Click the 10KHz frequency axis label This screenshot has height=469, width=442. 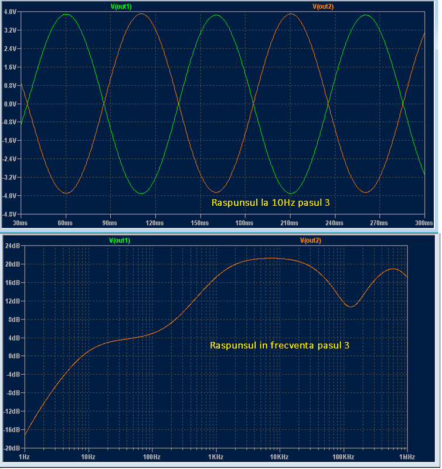click(279, 457)
